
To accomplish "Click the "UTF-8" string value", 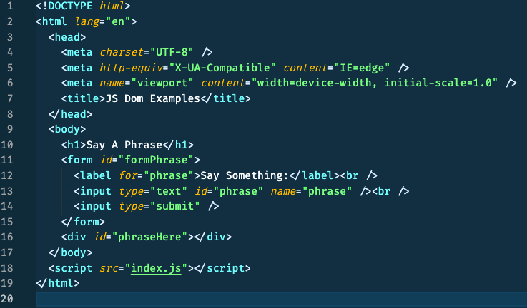I will (x=172, y=52).
